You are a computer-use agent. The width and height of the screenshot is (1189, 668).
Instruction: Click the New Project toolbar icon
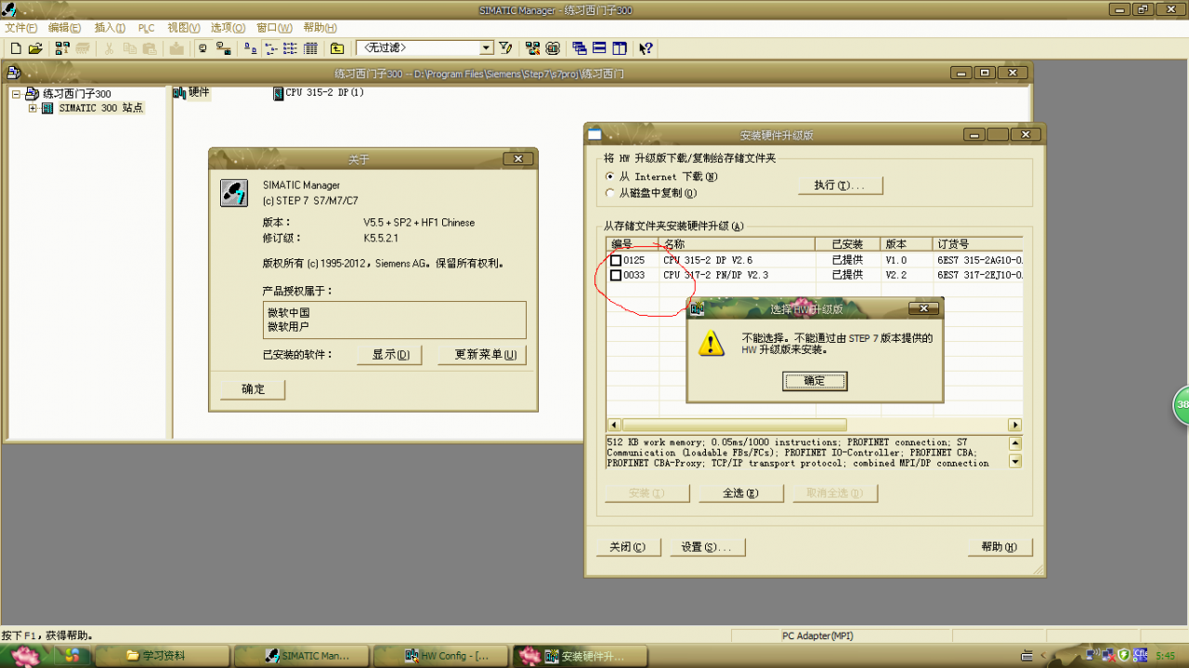pos(15,48)
